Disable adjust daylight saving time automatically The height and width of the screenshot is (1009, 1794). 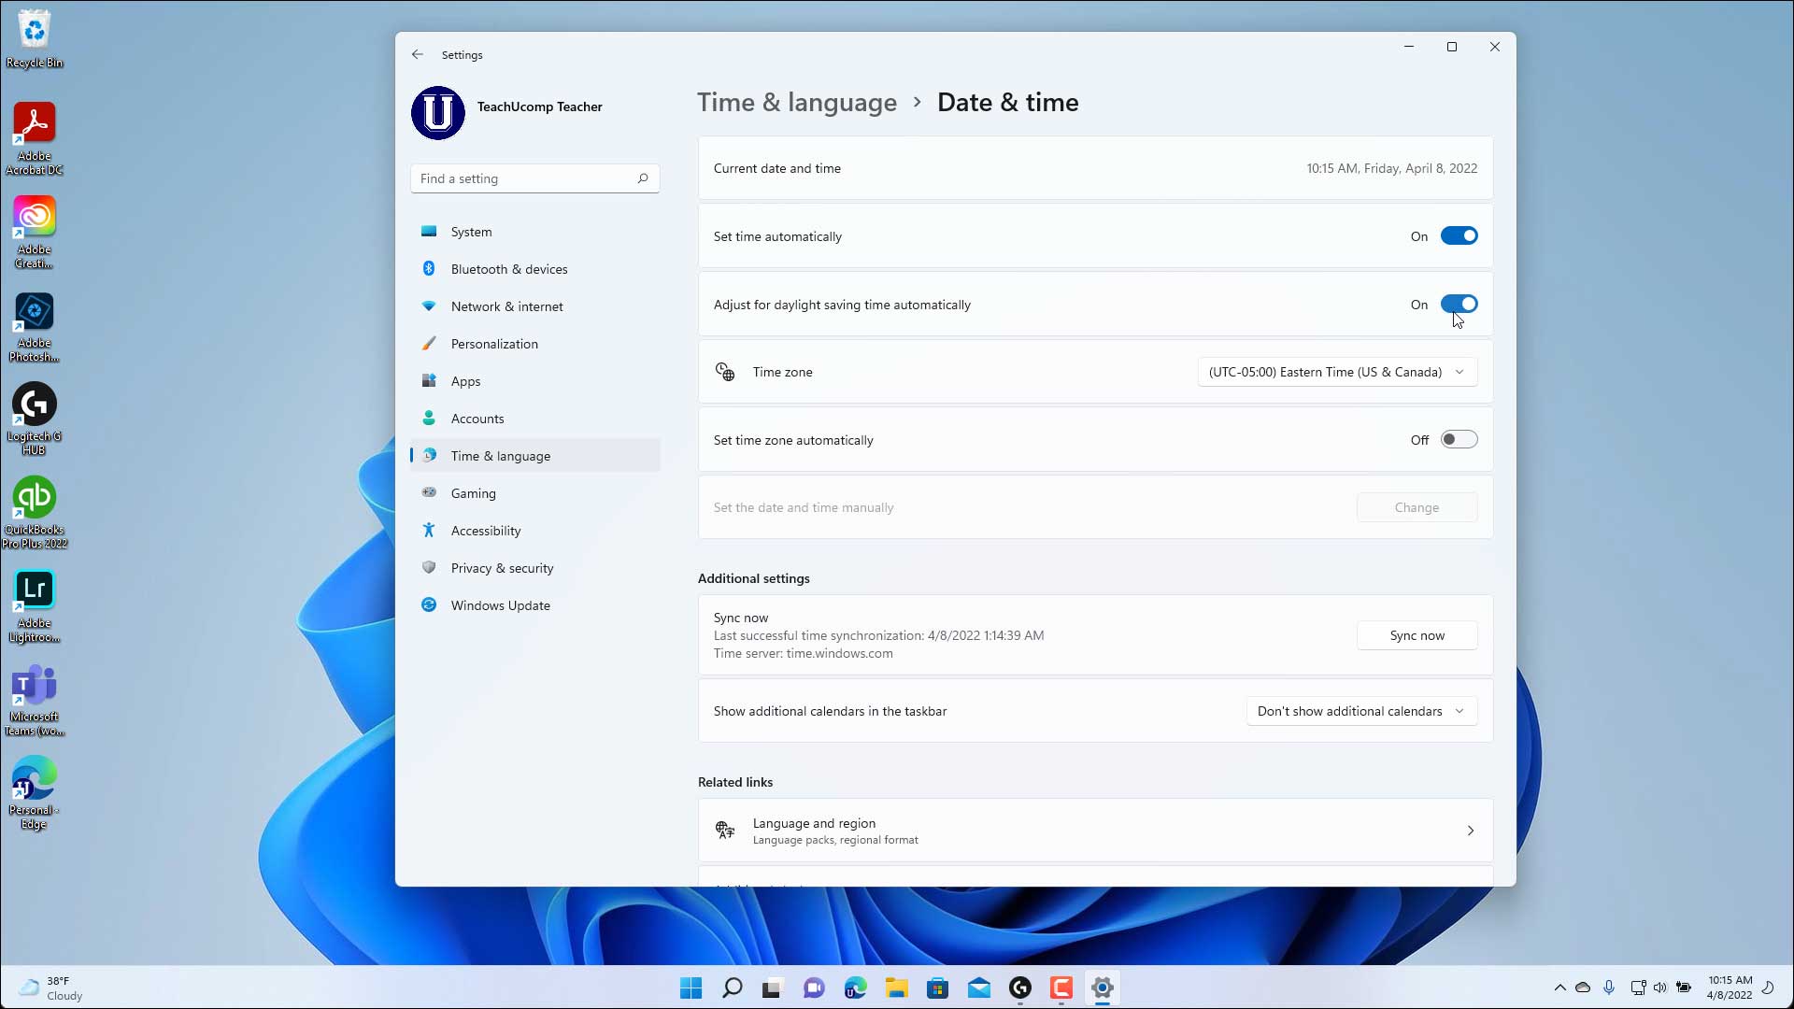coord(1459,305)
